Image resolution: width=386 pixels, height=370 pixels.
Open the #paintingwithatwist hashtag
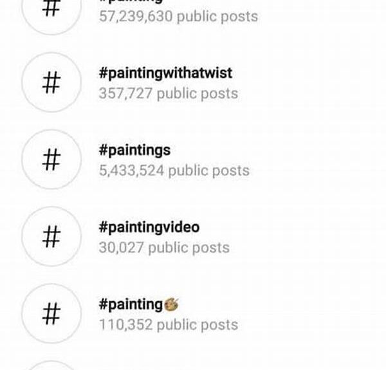[x=165, y=73]
